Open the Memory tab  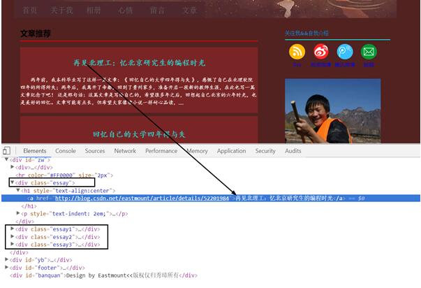197,151
